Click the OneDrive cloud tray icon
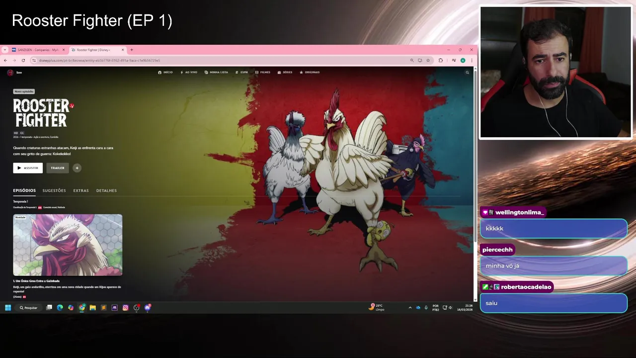Screen dimensions: 636x358 click(418, 308)
